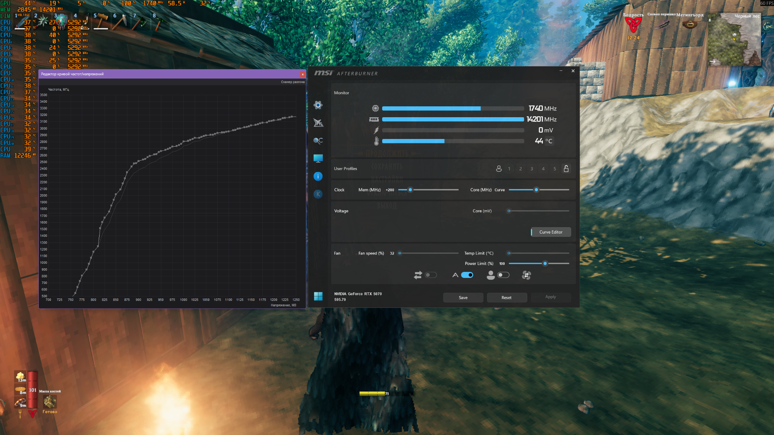
Task: Open Afterburner settings gear icon
Action: pos(318,105)
